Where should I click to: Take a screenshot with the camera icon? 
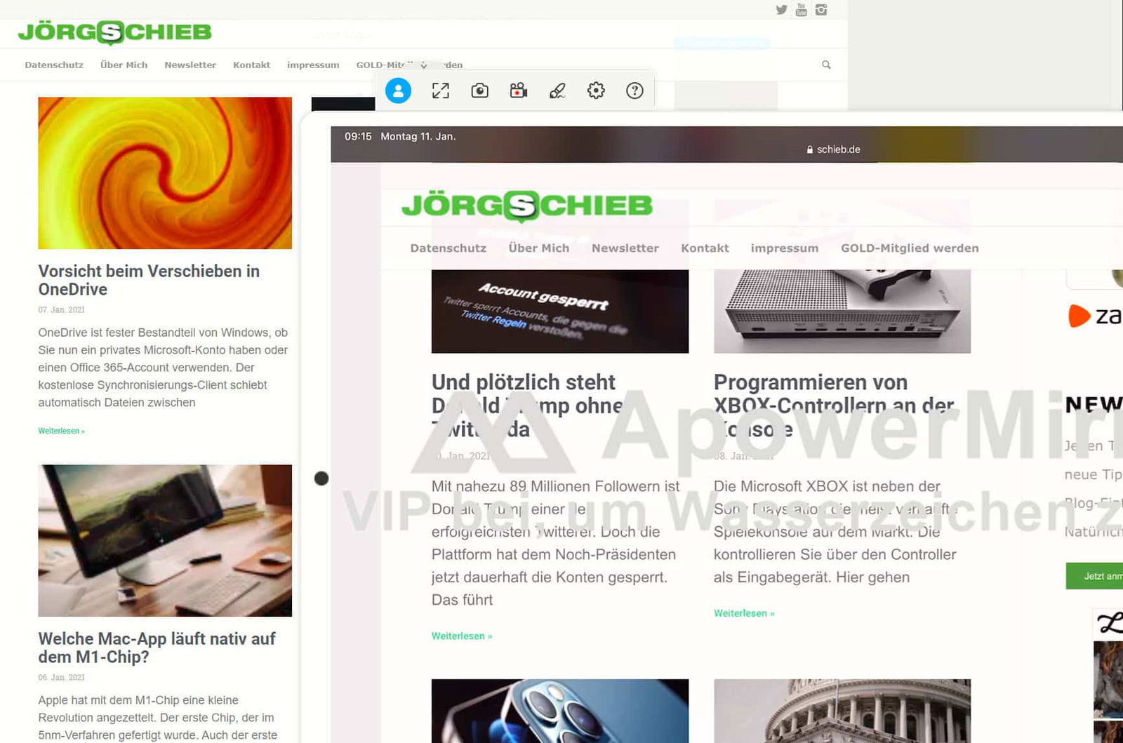[479, 91]
